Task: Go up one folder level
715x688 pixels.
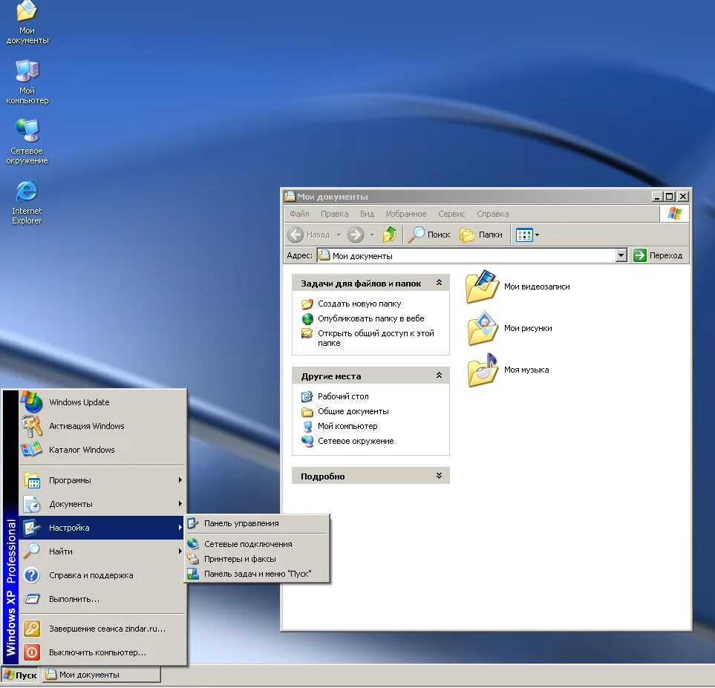Action: point(389,235)
